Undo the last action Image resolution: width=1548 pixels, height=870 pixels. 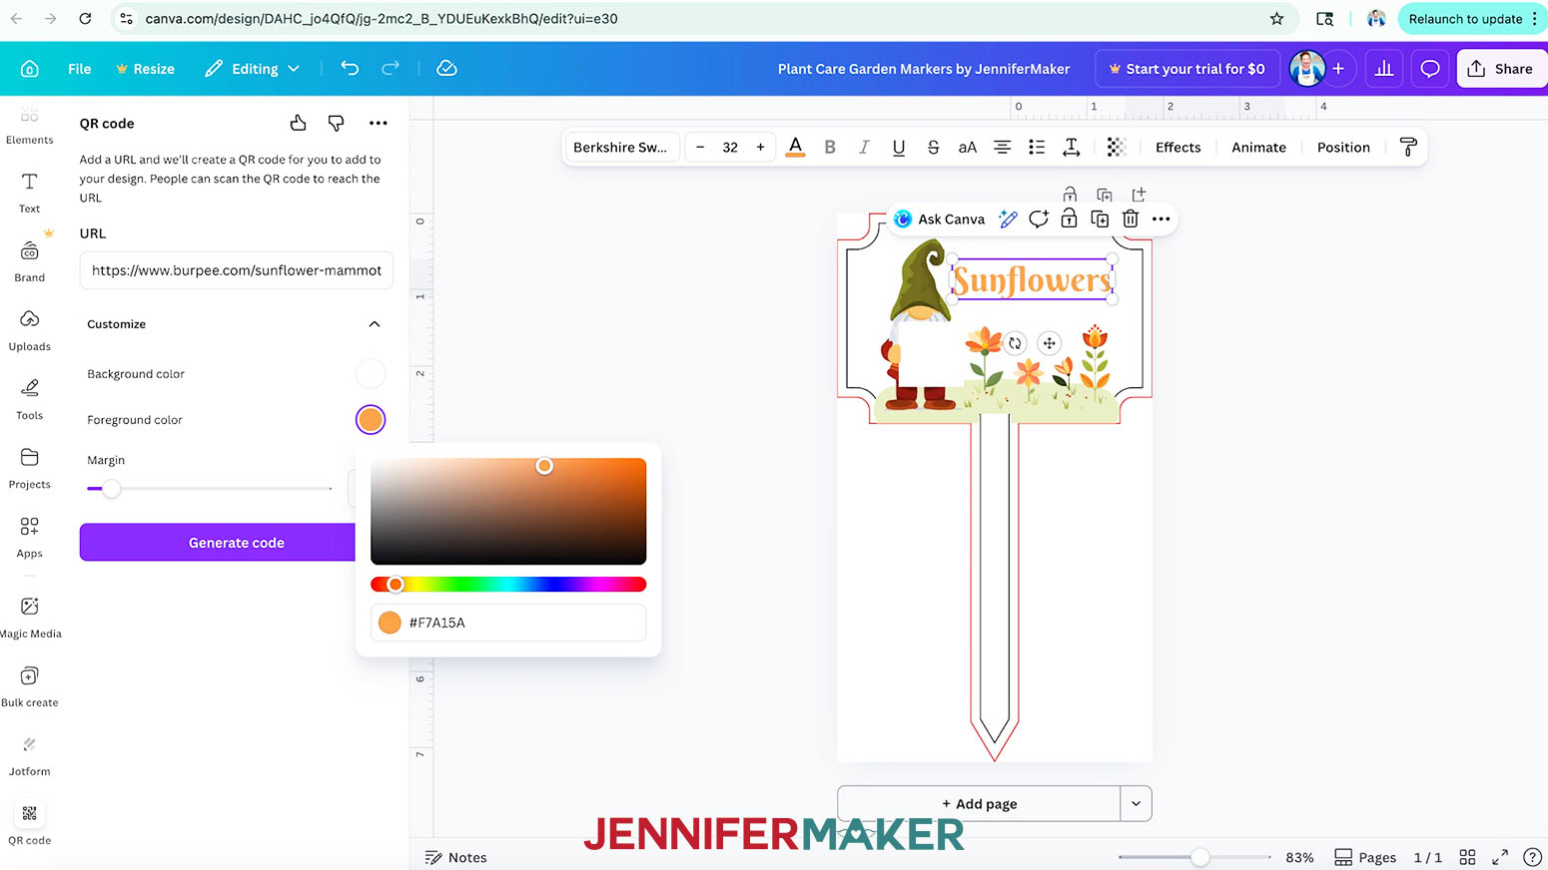[x=350, y=68]
